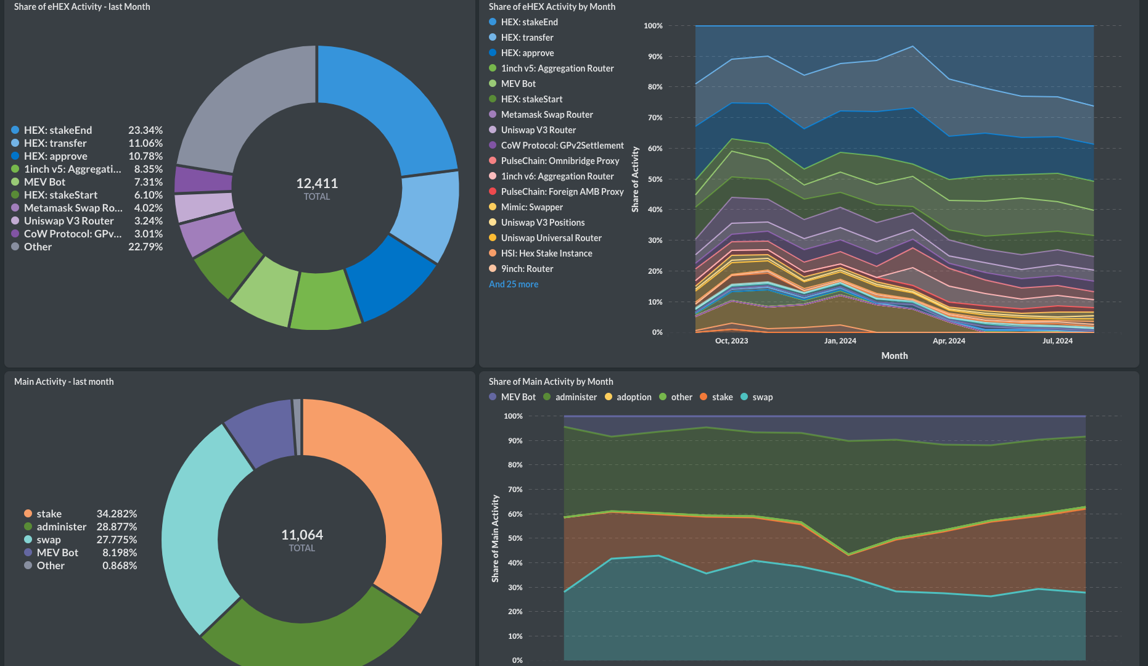The height and width of the screenshot is (666, 1148).
Task: Click Other 22.79% donut legend row
Action: [x=87, y=247]
